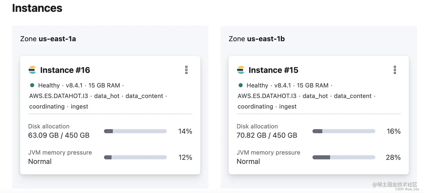Open Instance #16 options menu
The width and height of the screenshot is (423, 193).
pos(186,70)
